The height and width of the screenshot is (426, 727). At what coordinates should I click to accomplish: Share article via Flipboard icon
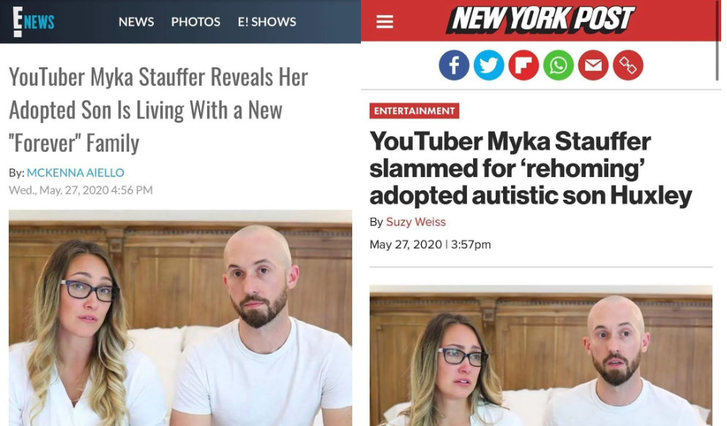pyautogui.click(x=523, y=65)
